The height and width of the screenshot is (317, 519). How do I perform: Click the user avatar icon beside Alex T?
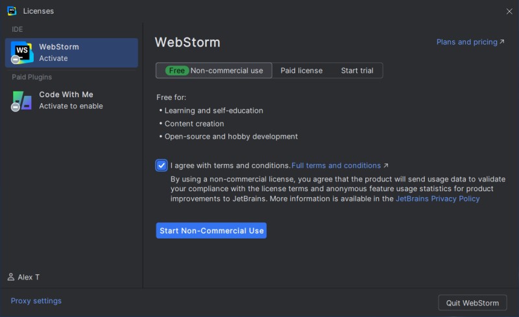tap(11, 277)
